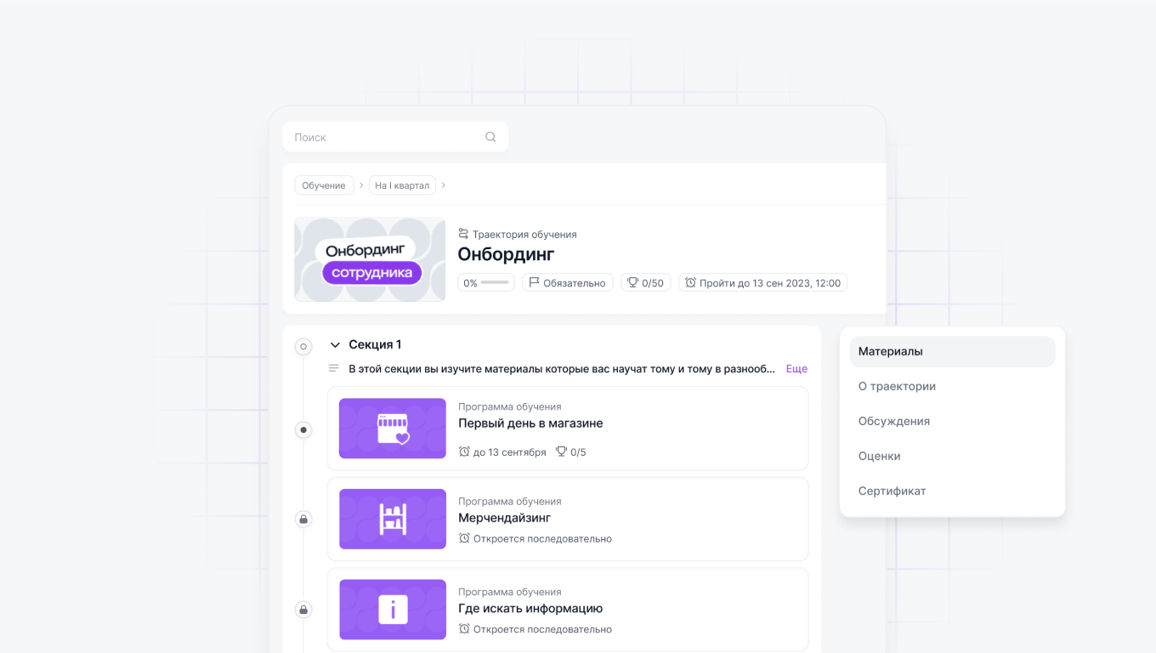Collapse Секция 1 with the chevron
The image size is (1156, 653).
pyautogui.click(x=335, y=344)
